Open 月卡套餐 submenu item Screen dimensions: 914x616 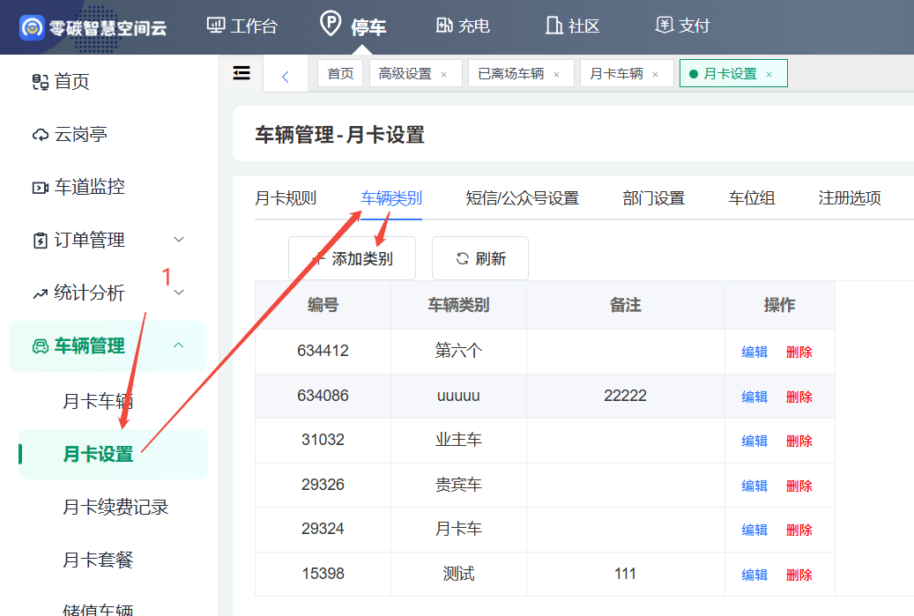(98, 560)
